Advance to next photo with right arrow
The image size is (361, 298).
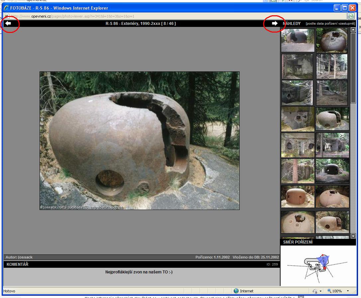274,24
